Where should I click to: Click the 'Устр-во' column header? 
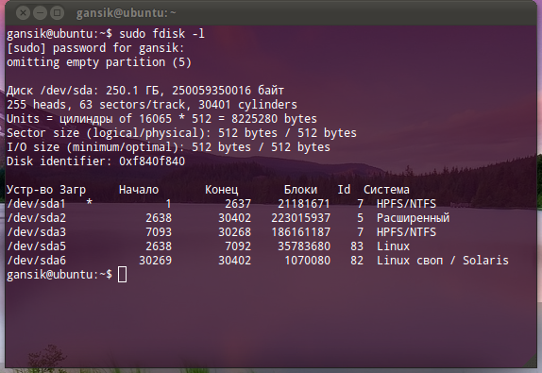[29, 190]
